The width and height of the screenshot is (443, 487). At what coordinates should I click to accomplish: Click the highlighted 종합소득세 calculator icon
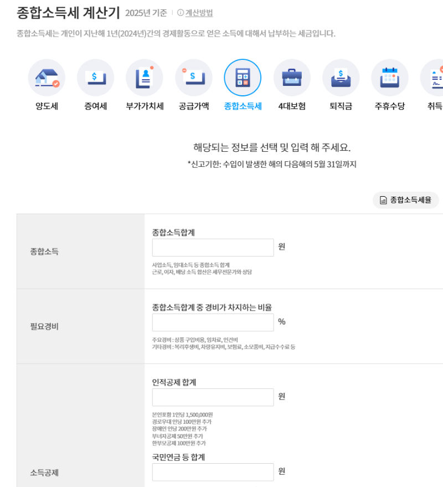coord(243,78)
